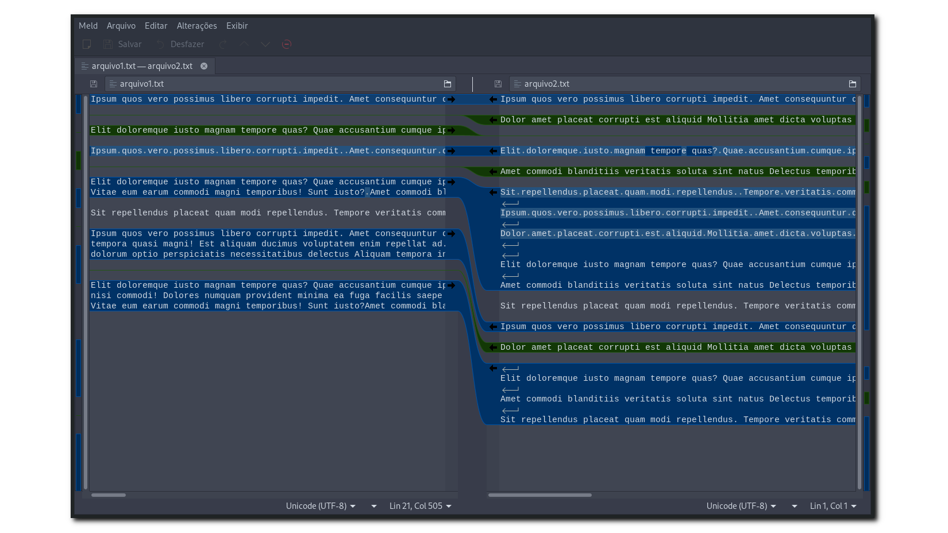The height and width of the screenshot is (533, 948).
Task: Click folder icon in arquivo2.txt chooser
Action: pyautogui.click(x=853, y=84)
